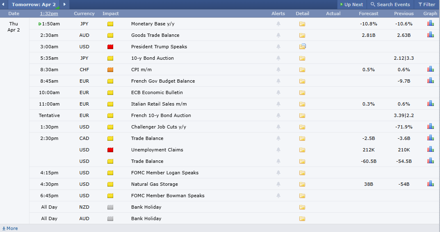Open graph for Unemployment Claims

click(431, 150)
